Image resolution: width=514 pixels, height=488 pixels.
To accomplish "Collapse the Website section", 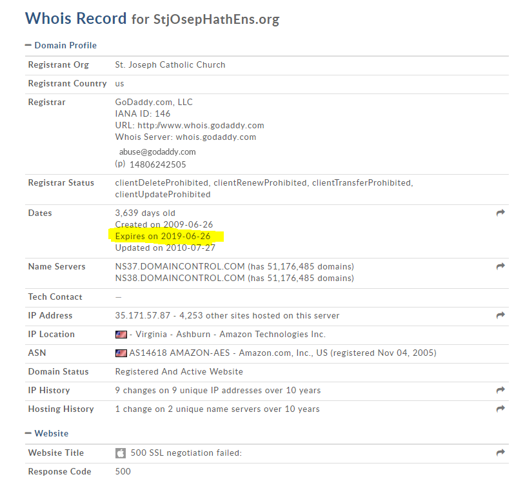I will click(x=28, y=433).
